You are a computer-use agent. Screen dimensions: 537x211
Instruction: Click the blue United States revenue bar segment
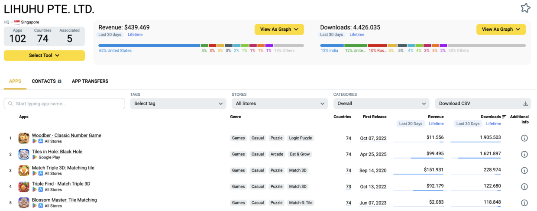point(149,45)
